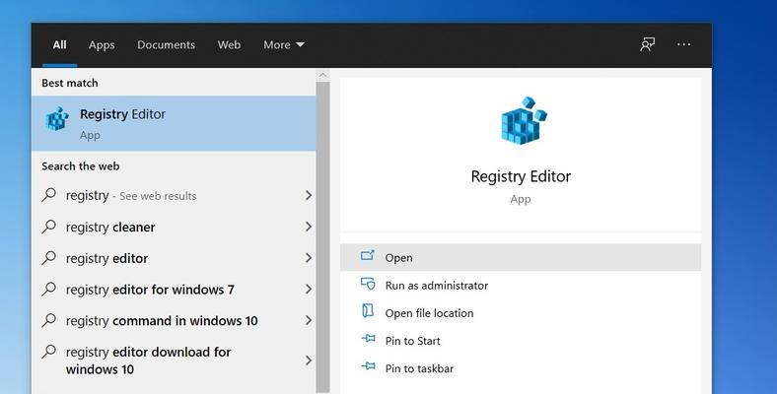The height and width of the screenshot is (394, 777).
Task: Expand the registry command in windows 10 chevron
Action: [x=309, y=320]
